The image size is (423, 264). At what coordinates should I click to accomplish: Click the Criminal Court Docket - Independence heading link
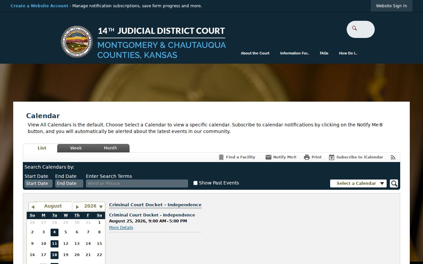coord(155,205)
